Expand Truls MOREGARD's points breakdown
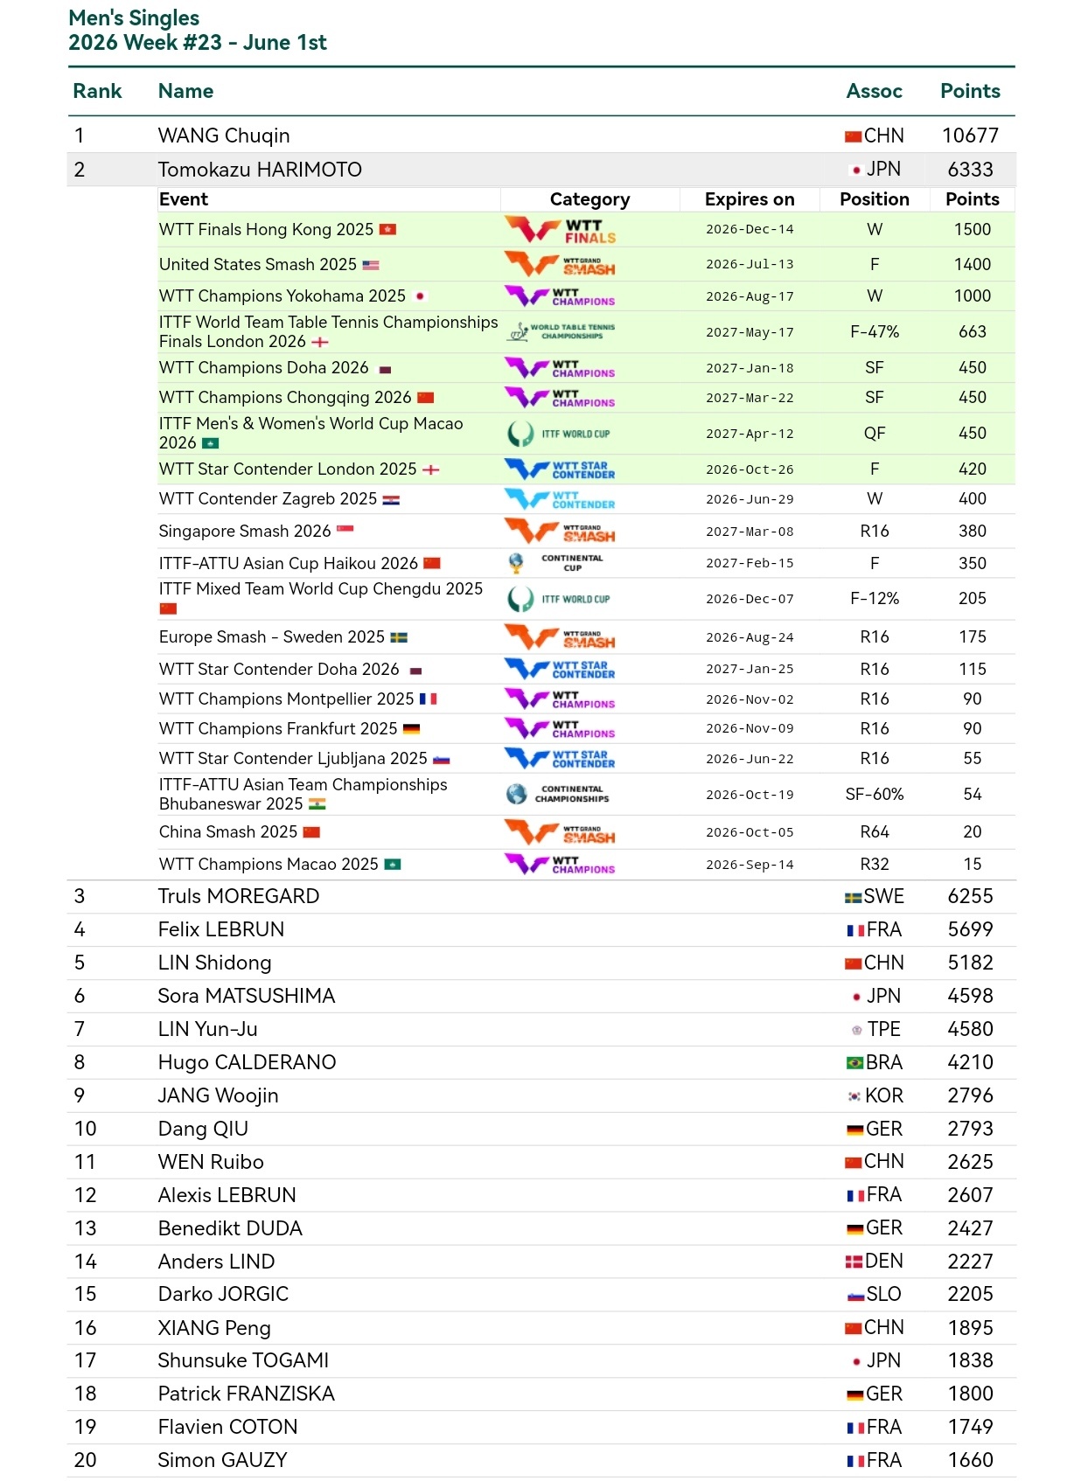1081x1481 pixels. point(541,897)
